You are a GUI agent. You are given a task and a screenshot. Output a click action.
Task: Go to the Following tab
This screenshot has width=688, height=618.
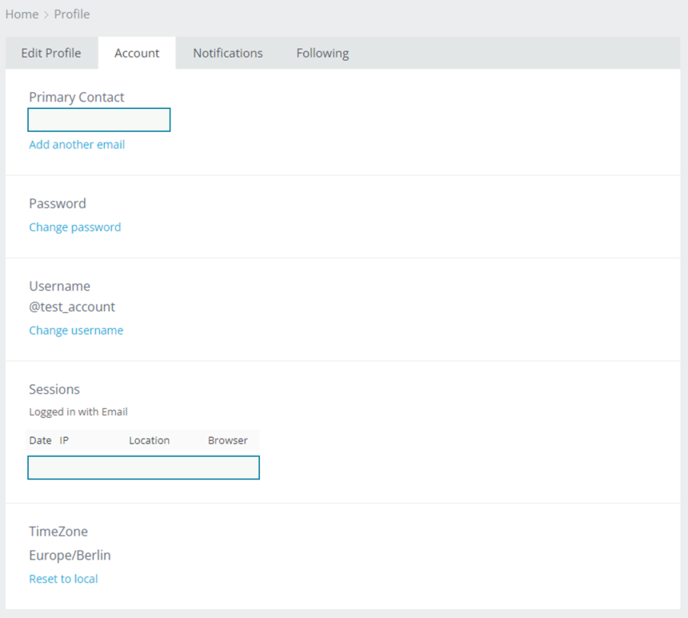click(x=322, y=53)
